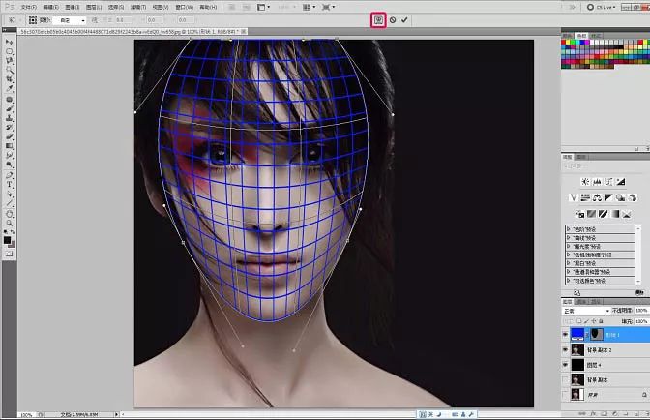Expand the 色阶 presets group
Image resolution: width=650 pixels, height=420 pixels.
point(569,229)
